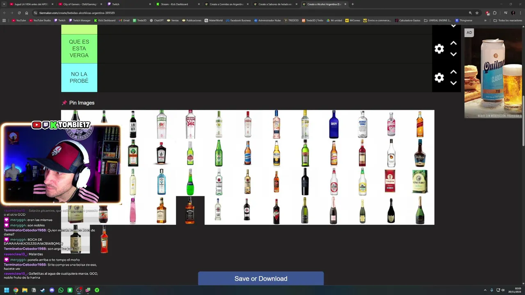The image size is (525, 295).
Task: Move NO LA PROBÉ tier up
Action: coord(454,72)
